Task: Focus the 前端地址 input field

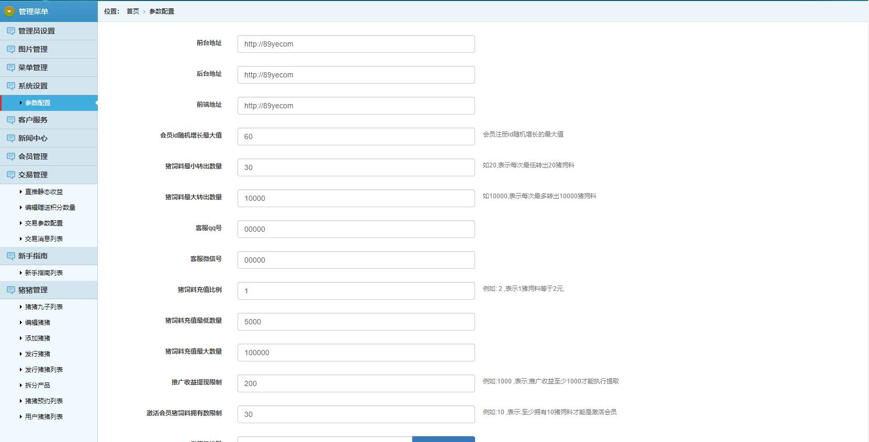Action: click(356, 106)
